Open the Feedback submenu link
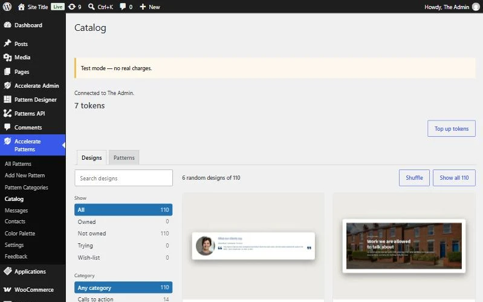 16,257
